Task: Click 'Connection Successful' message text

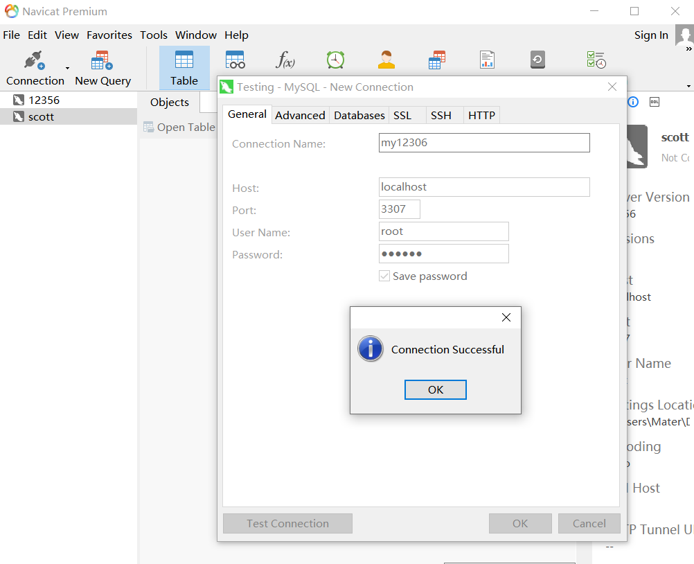Action: tap(447, 350)
